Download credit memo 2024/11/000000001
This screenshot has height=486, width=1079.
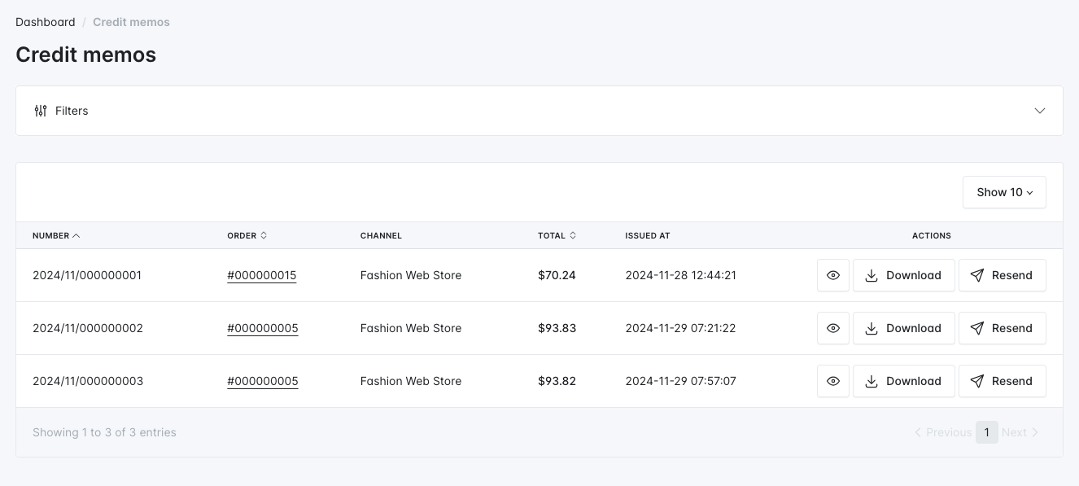coord(903,275)
